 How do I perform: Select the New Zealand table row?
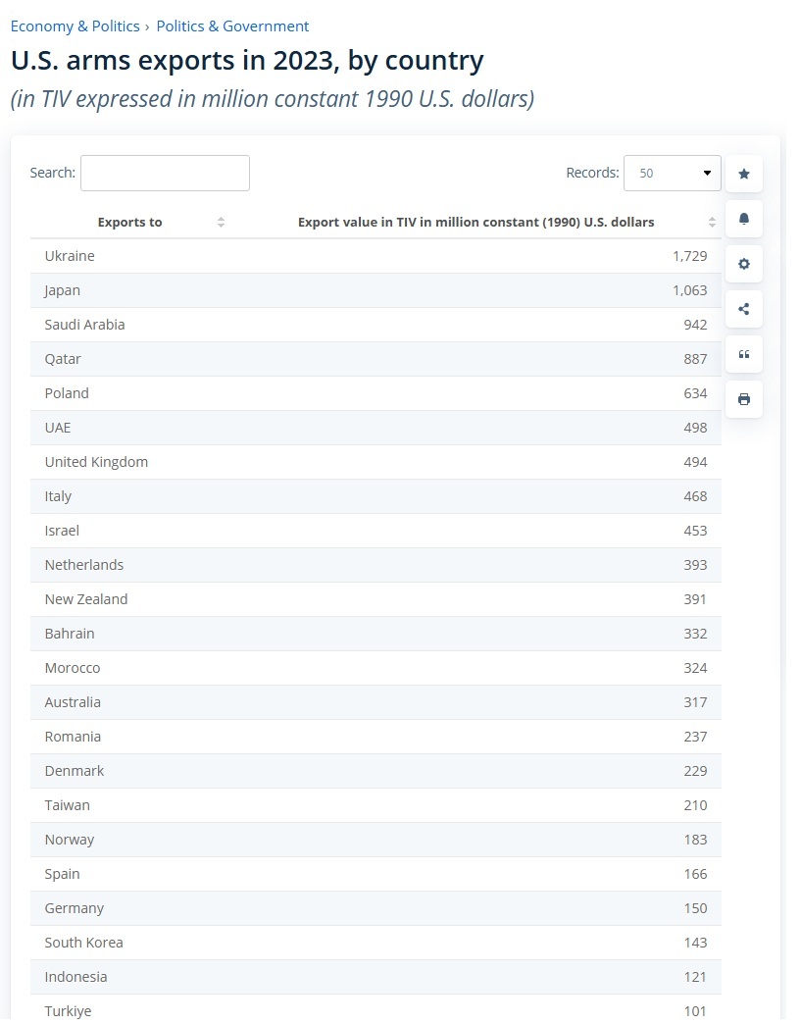[x=375, y=599]
